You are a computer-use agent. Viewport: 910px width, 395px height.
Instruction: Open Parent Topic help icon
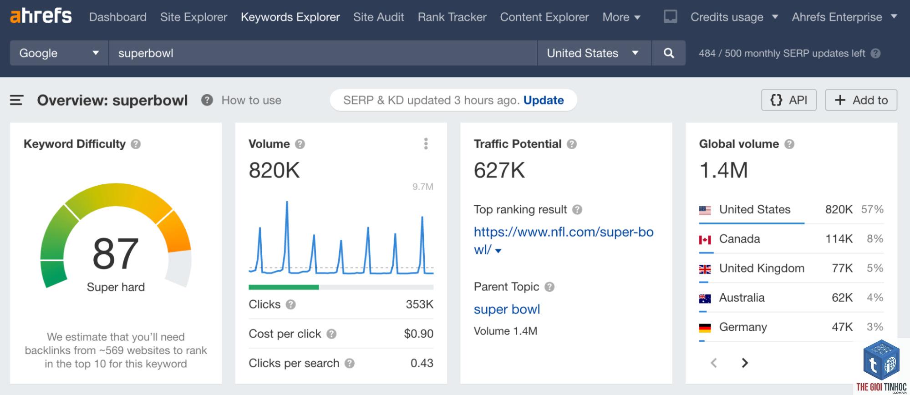coord(549,287)
